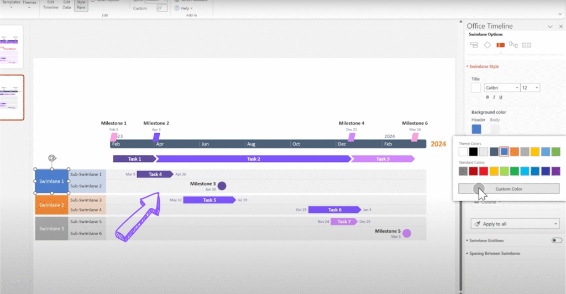Toggle the Style Pane ribbon button

click(x=81, y=4)
